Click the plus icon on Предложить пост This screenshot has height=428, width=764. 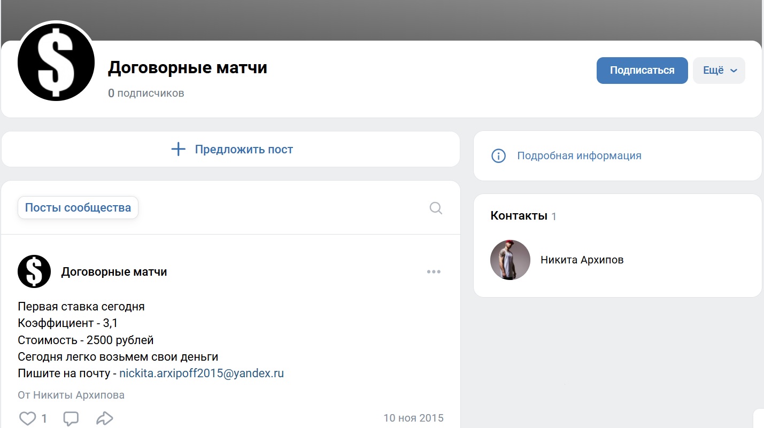click(x=178, y=149)
